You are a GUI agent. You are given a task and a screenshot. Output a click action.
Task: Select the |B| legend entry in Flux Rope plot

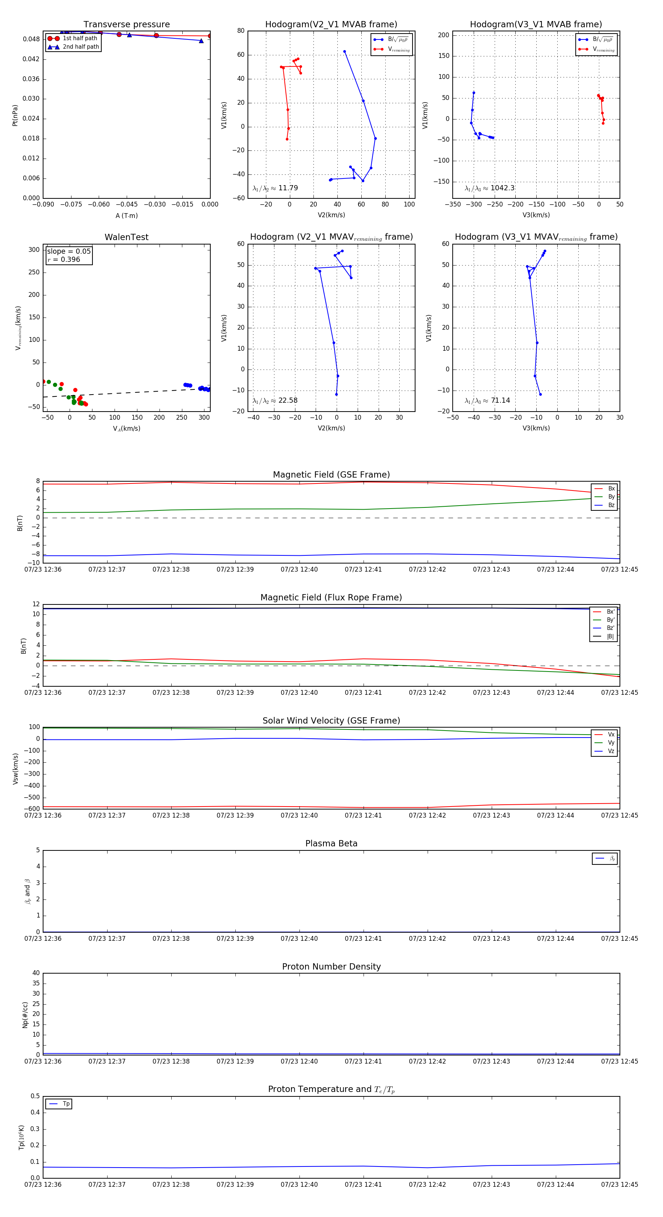[604, 637]
